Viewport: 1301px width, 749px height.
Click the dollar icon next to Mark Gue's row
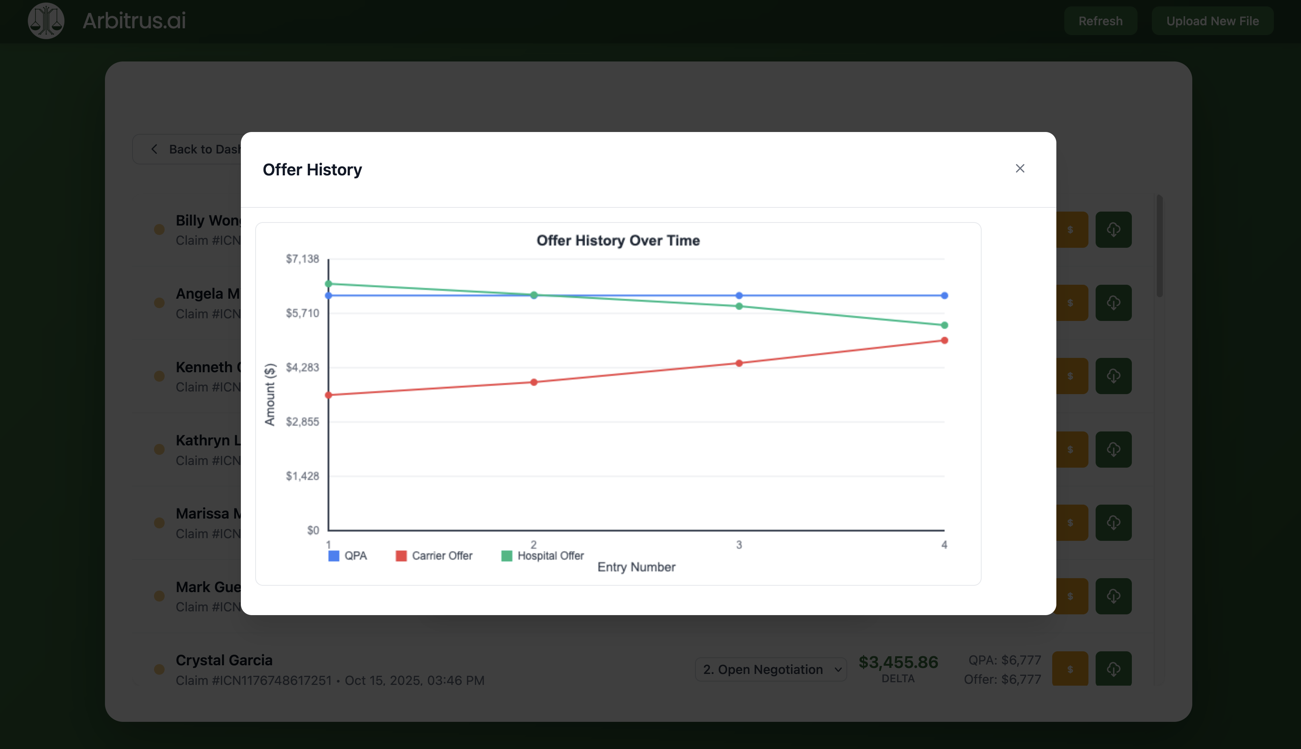1071,596
